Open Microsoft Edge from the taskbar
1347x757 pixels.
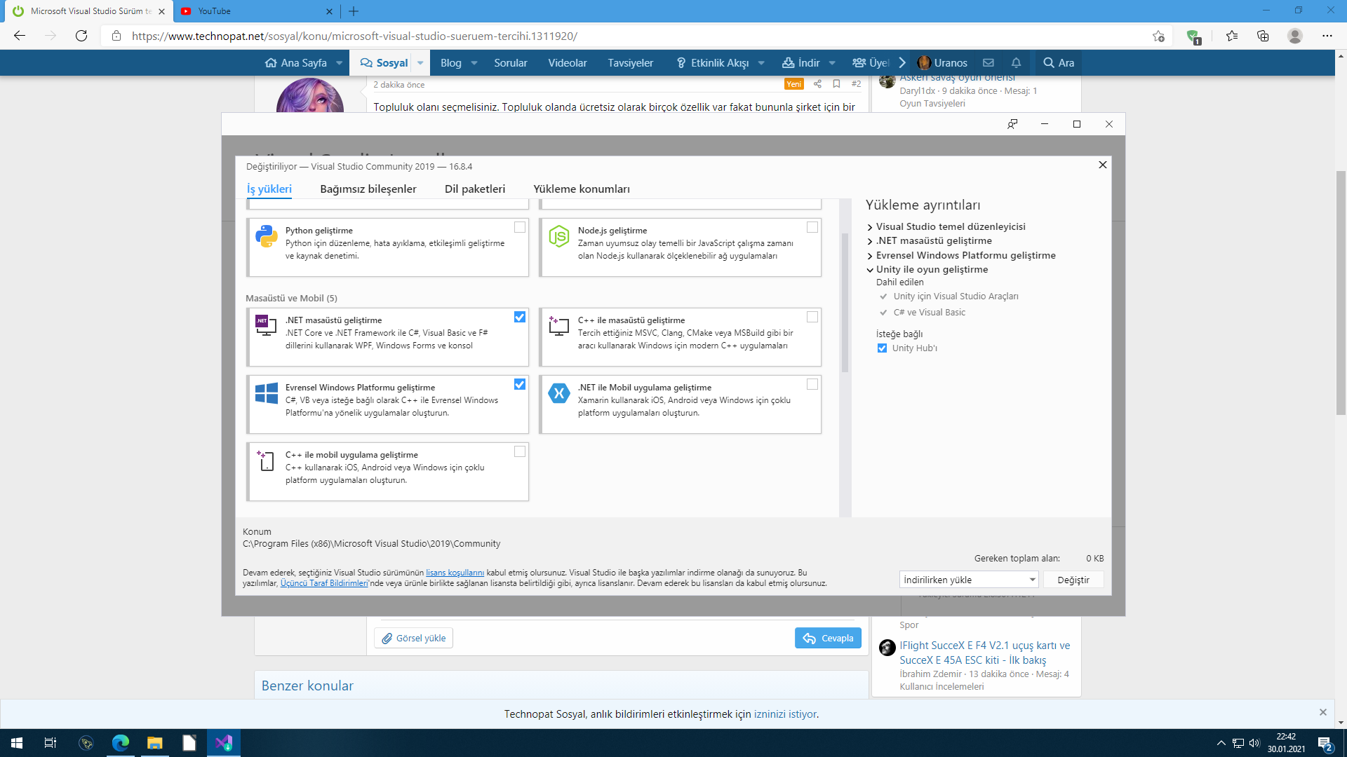(x=121, y=743)
